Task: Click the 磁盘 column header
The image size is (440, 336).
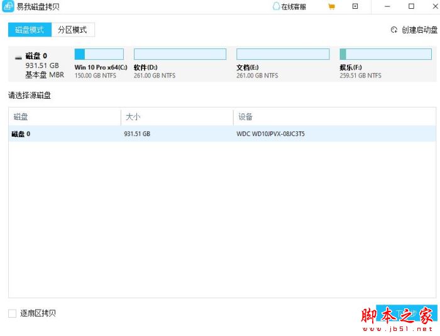Action: pos(21,116)
